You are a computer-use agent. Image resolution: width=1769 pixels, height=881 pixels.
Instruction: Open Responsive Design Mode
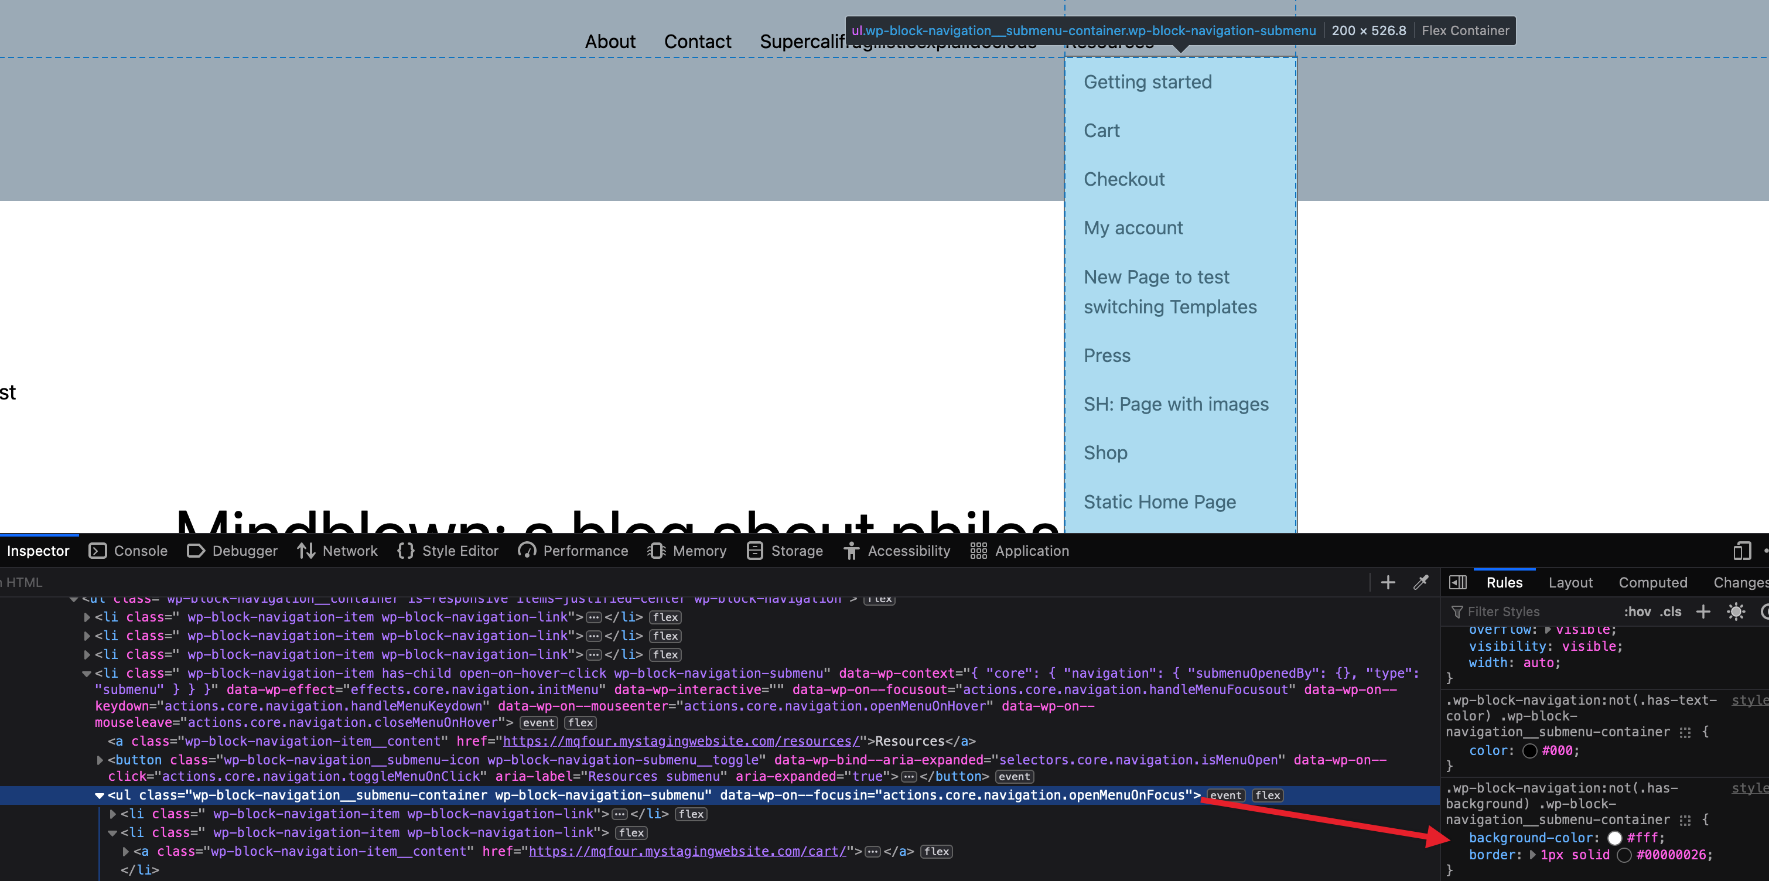coord(1743,550)
